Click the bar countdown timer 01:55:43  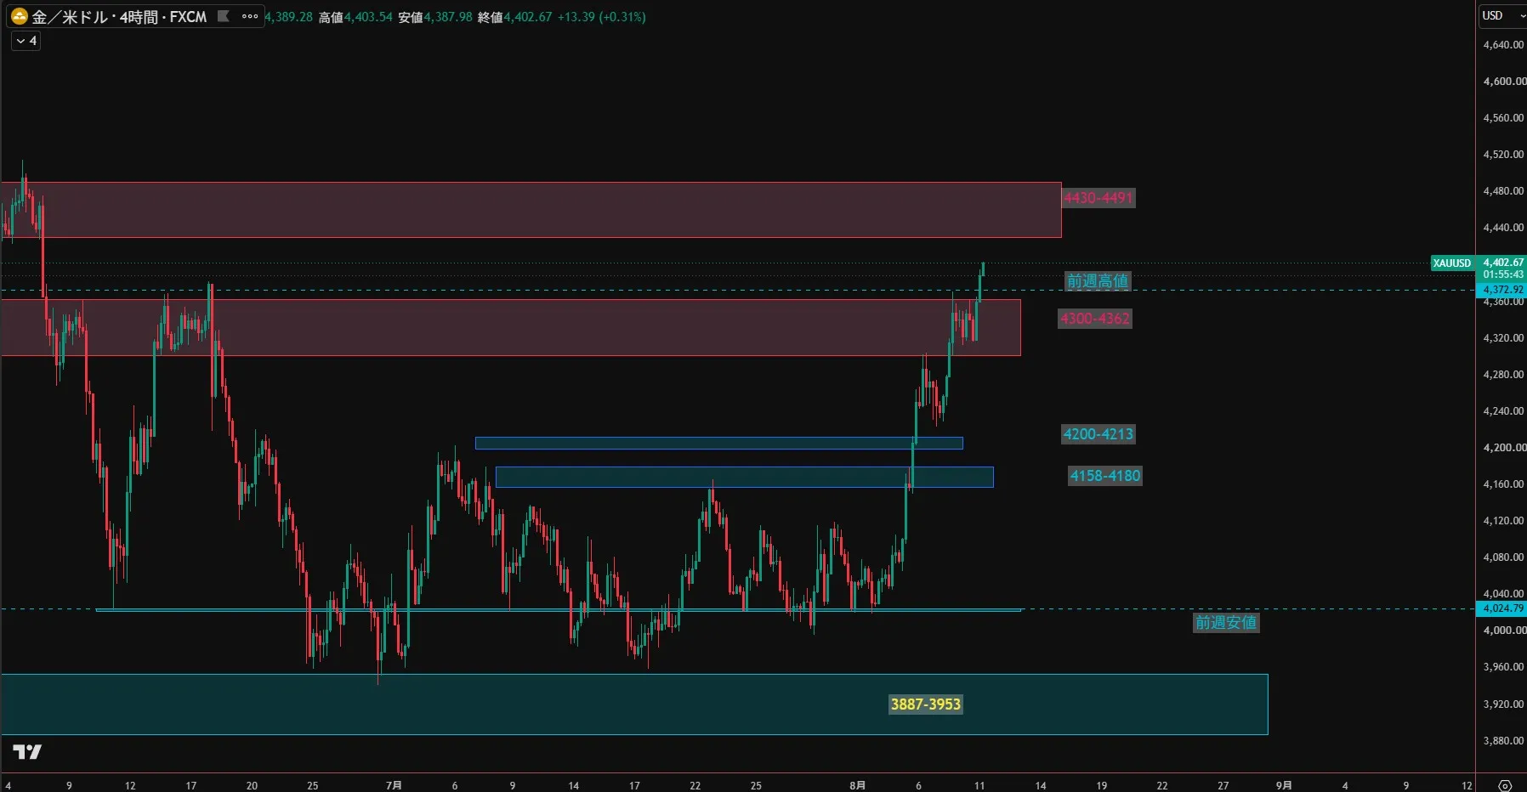(x=1502, y=274)
